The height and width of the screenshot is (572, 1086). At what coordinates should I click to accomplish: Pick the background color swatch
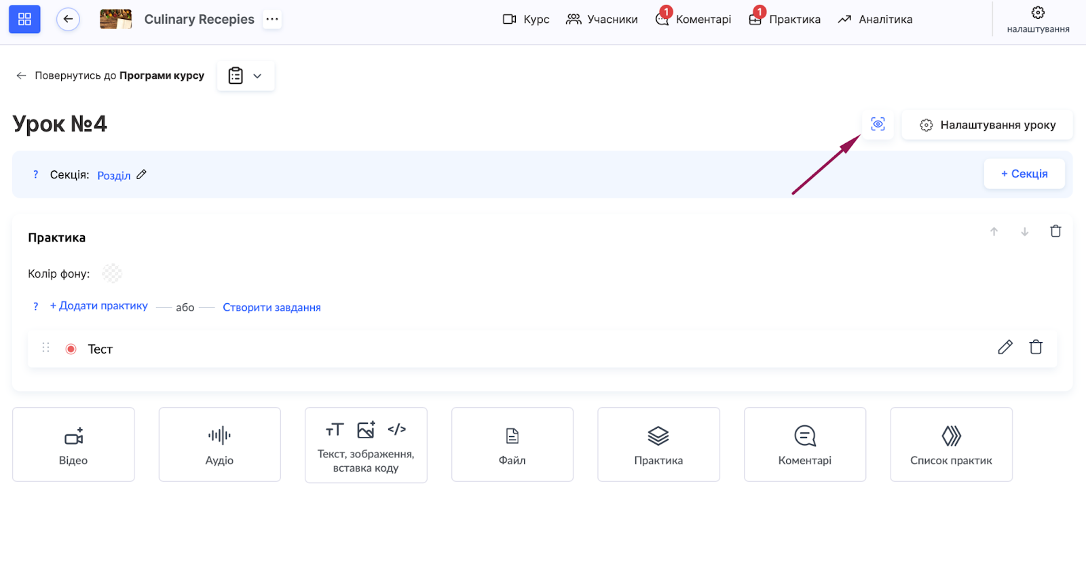112,273
